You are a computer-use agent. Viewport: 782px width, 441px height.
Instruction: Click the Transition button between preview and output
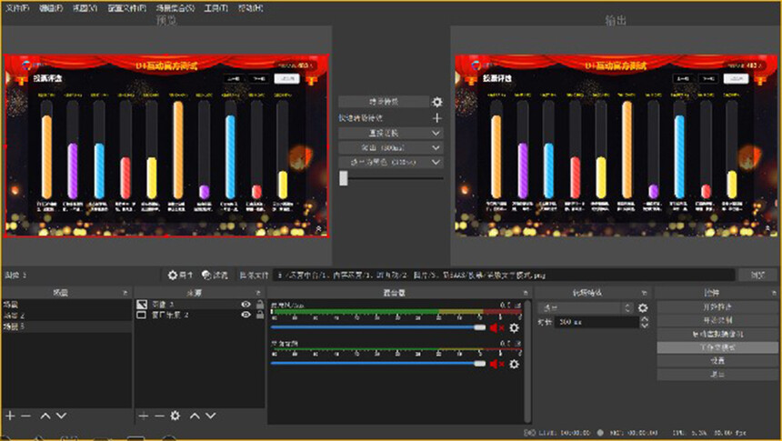384,102
